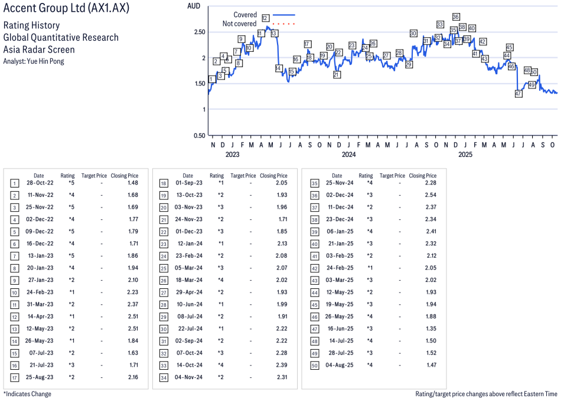Click chart marker 14 after the price drop
Screen dimensions: 564x398
coord(279,68)
